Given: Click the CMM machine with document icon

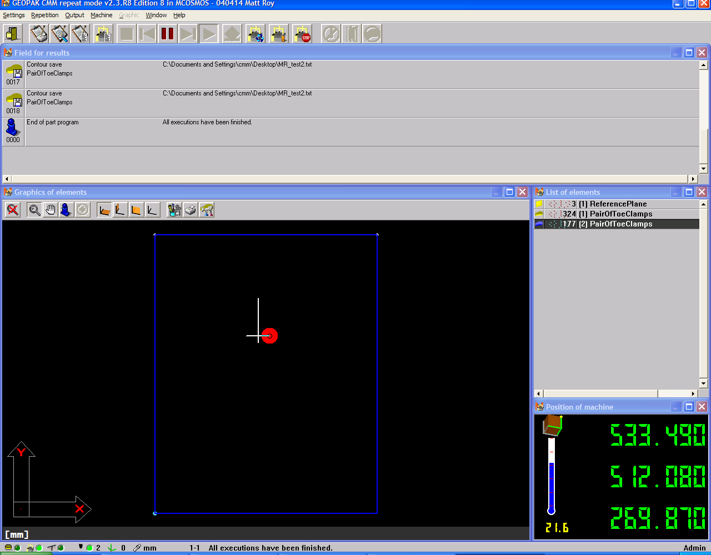Looking at the screenshot, I should pos(104,34).
